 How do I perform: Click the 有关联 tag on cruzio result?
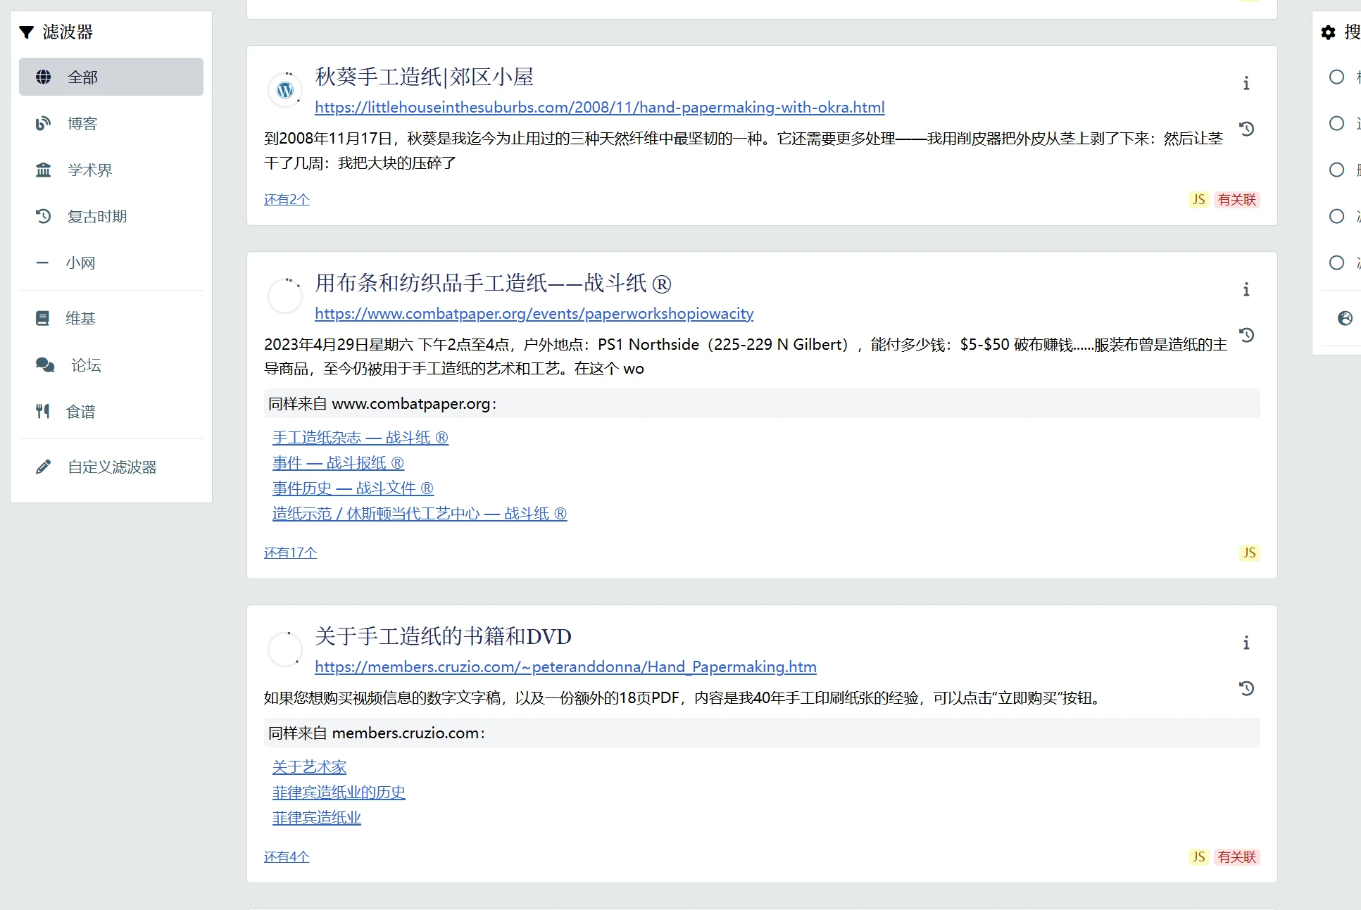(1237, 857)
